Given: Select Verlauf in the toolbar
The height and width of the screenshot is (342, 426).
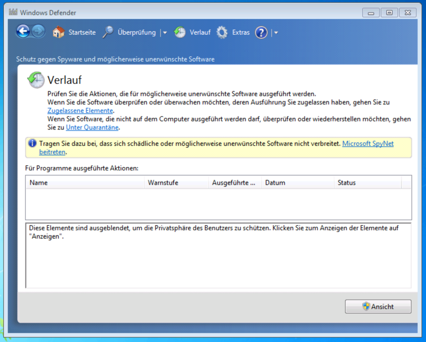Looking at the screenshot, I should pyautogui.click(x=200, y=32).
